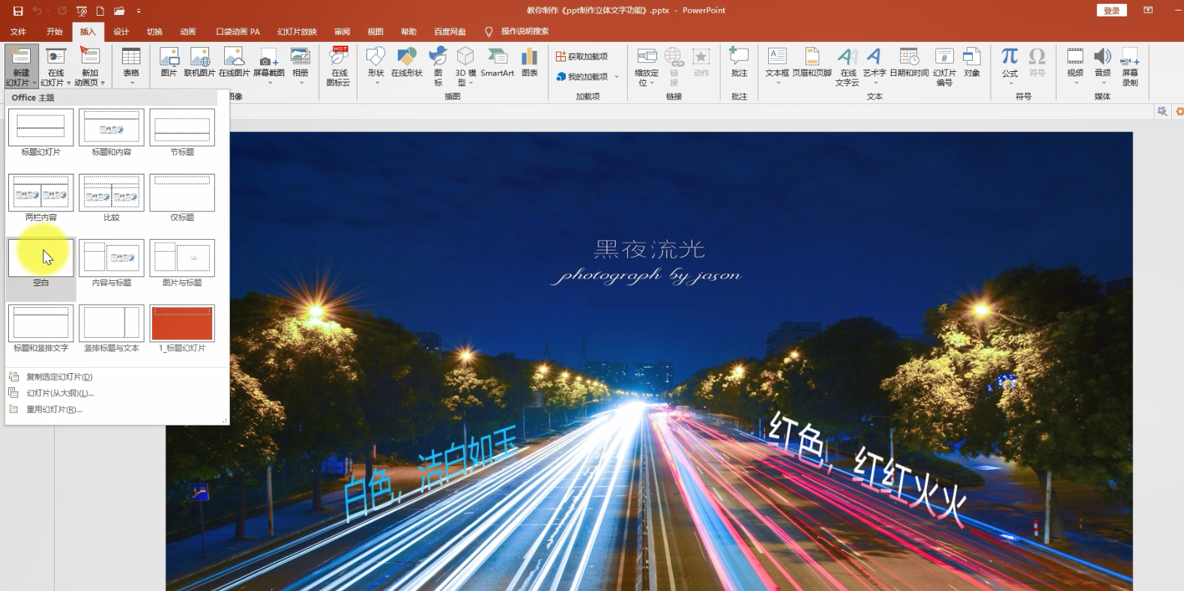Open 相册 photo album dropdown
1184x591 pixels.
(300, 66)
